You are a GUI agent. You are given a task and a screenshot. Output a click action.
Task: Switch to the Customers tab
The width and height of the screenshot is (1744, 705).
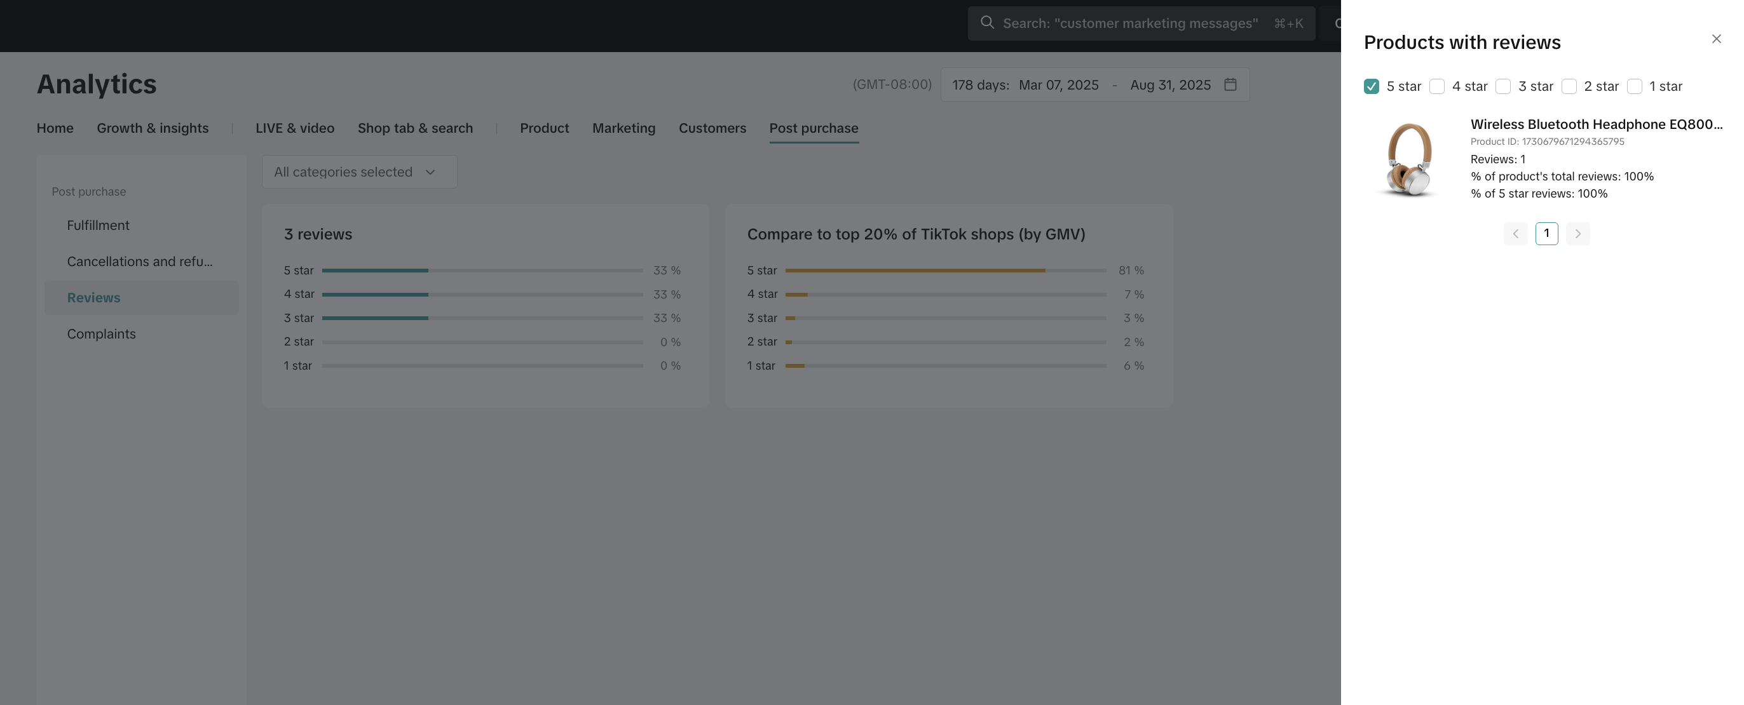coord(712,128)
